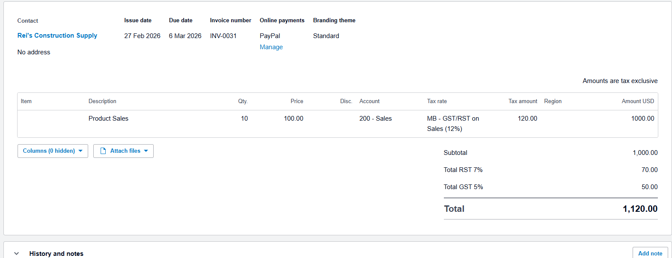Click the issue date 27 Feb 2026
The width and height of the screenshot is (672, 258).
point(142,36)
